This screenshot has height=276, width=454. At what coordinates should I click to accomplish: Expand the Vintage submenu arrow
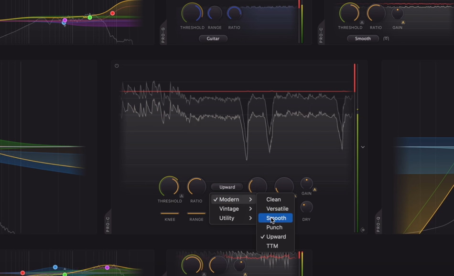coord(250,209)
